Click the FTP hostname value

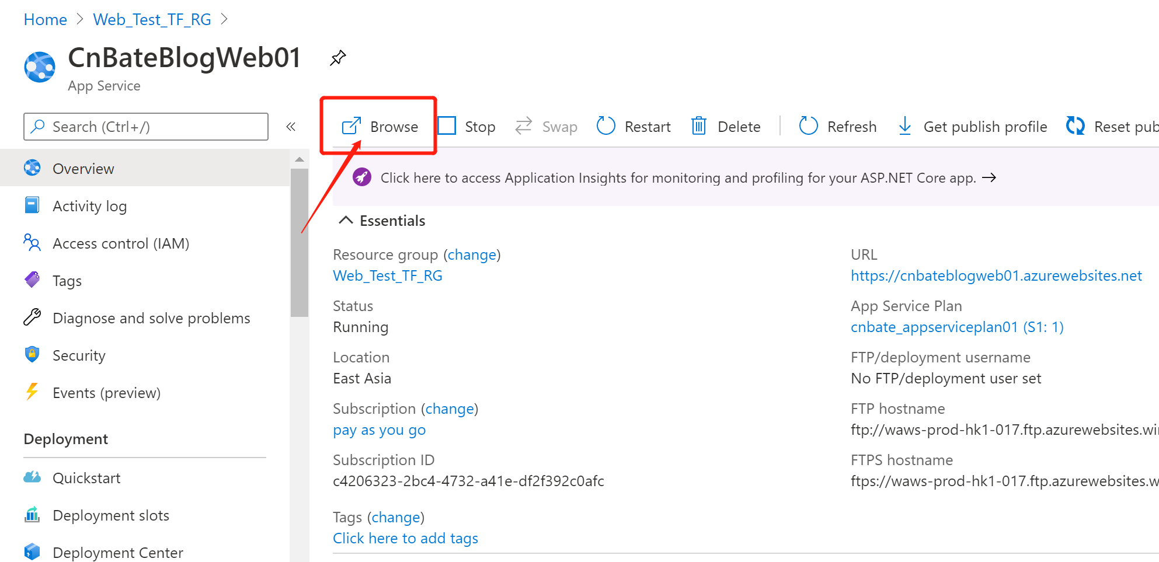click(x=1004, y=430)
